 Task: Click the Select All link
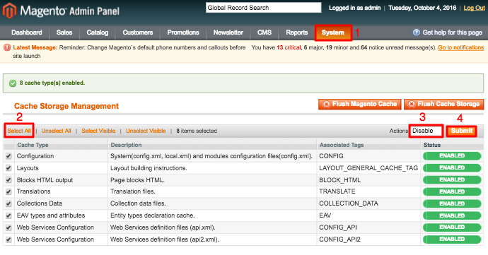pyautogui.click(x=19, y=131)
